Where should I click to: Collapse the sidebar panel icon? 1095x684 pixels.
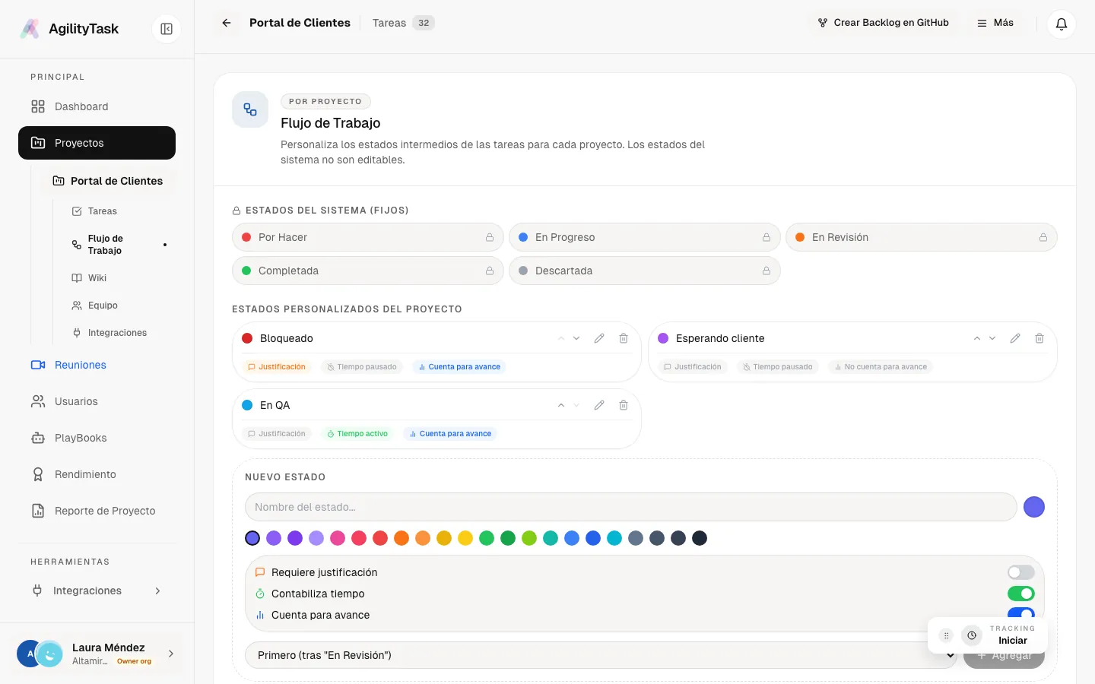click(x=167, y=29)
